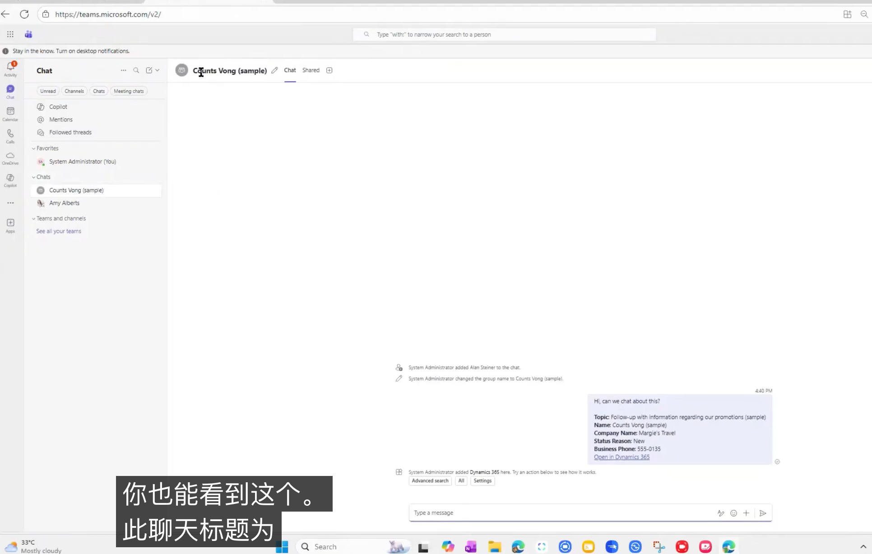Open the Calendar from the app rail
This screenshot has width=872, height=554.
(10, 114)
